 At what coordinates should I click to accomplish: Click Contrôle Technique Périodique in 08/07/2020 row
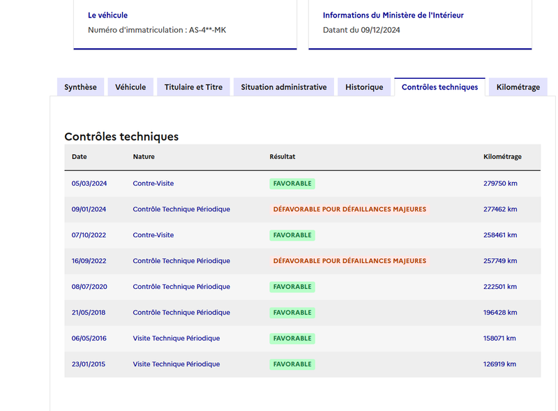(x=181, y=287)
